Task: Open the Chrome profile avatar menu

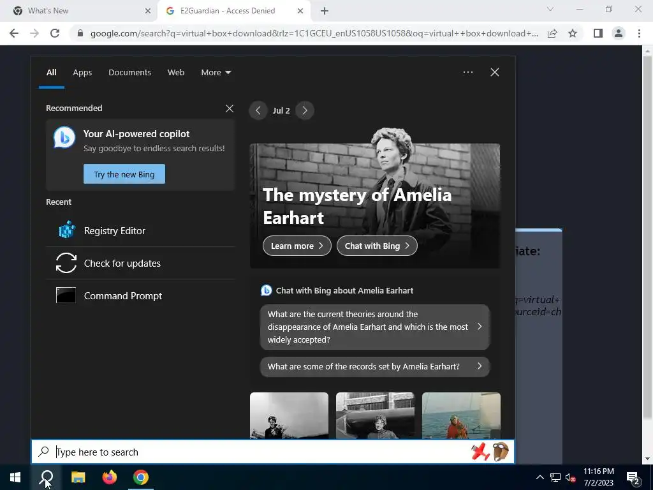Action: [x=619, y=33]
